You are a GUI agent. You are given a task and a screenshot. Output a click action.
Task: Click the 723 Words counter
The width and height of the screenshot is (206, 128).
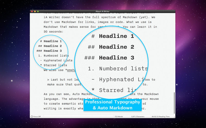(x=119, y=116)
